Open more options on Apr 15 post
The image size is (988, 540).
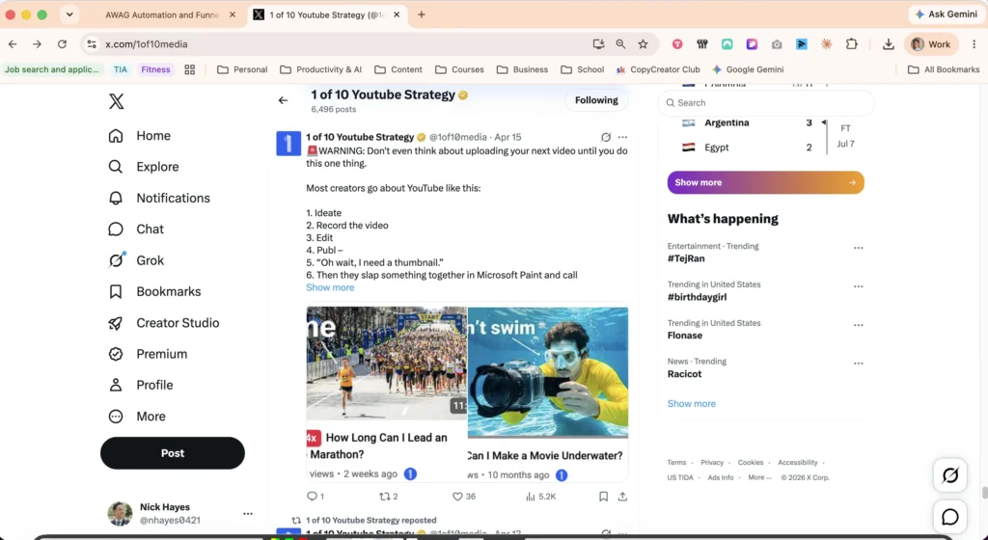pos(622,137)
